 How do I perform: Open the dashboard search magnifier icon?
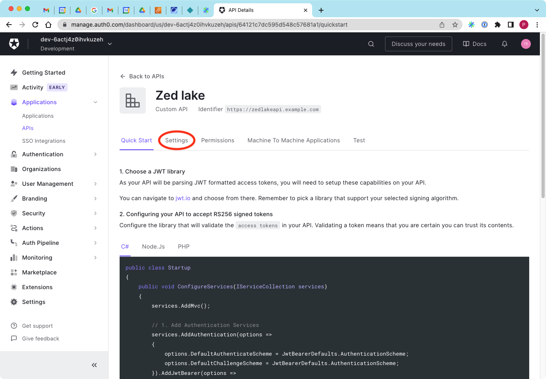371,44
